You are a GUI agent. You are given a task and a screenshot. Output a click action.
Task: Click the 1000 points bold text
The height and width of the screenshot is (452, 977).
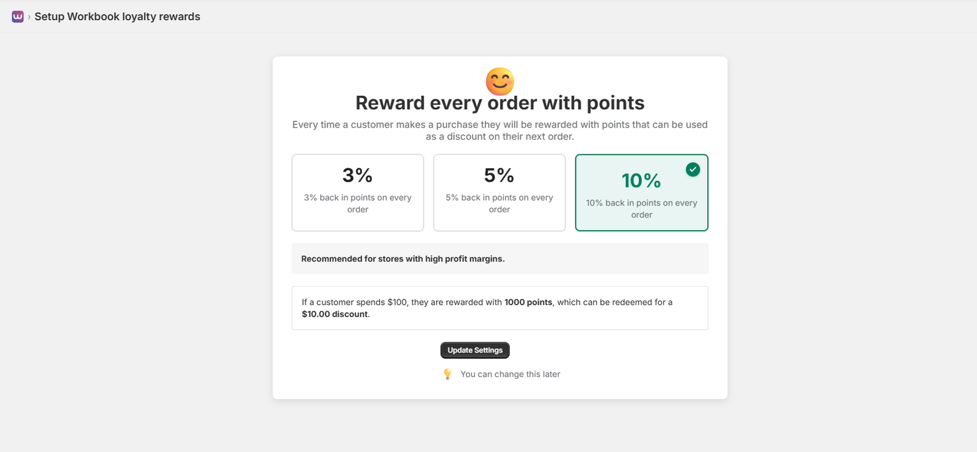tap(528, 302)
